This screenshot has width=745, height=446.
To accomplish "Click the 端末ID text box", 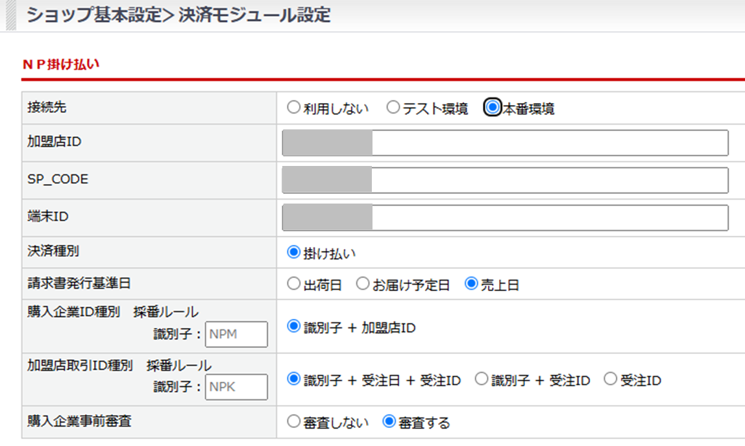I will click(x=505, y=218).
